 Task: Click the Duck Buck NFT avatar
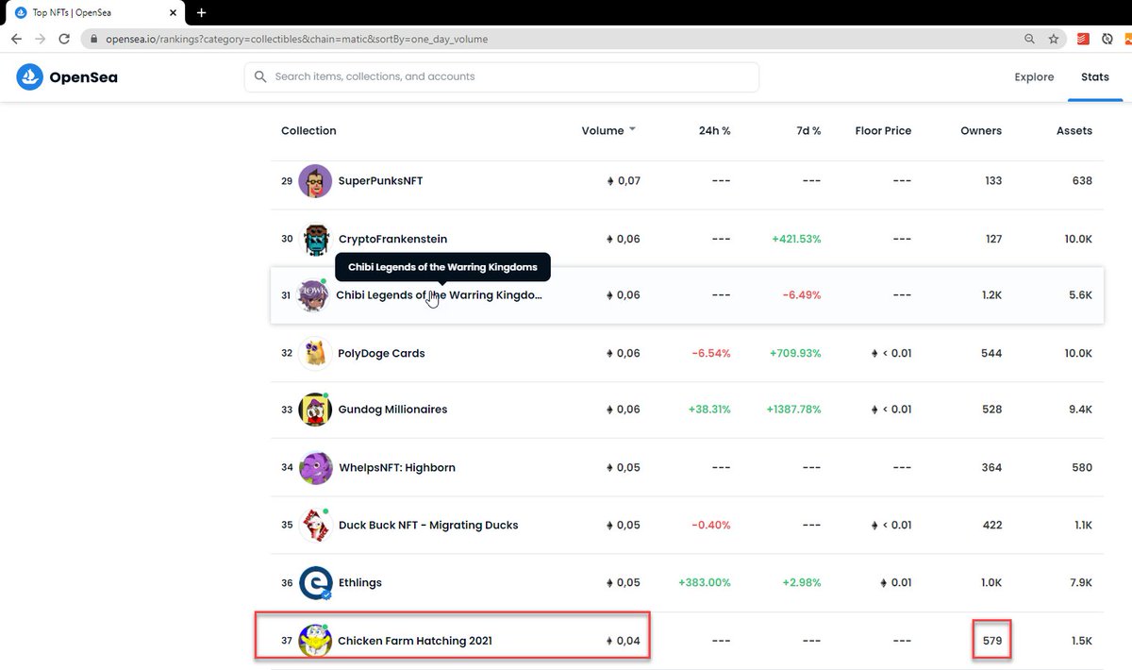[x=315, y=525]
